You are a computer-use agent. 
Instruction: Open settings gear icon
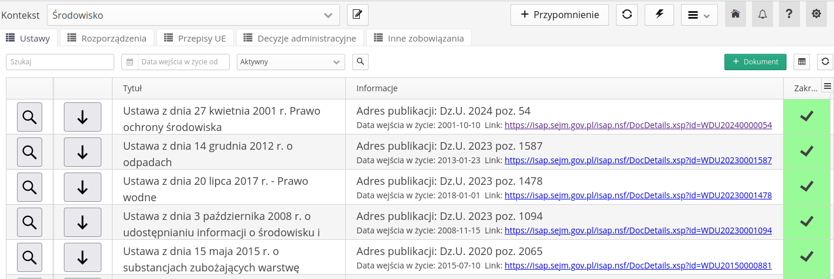tap(816, 15)
